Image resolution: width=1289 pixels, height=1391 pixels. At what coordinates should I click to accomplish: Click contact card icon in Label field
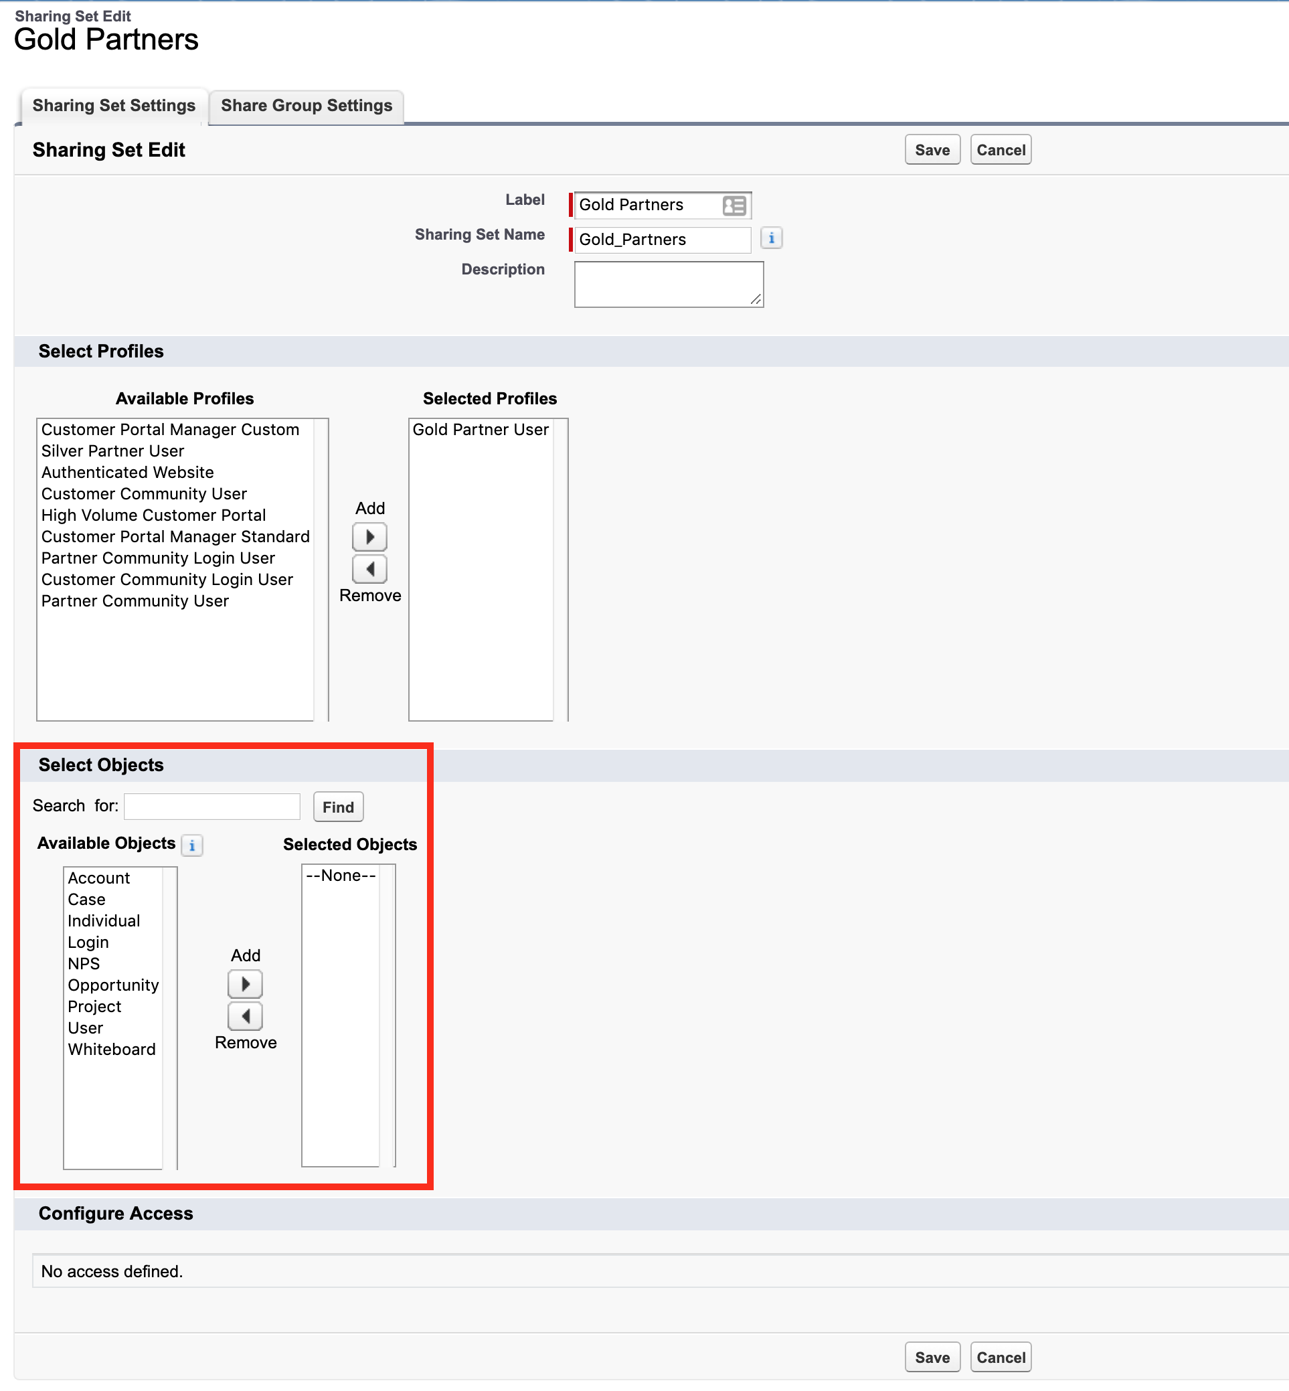[734, 205]
